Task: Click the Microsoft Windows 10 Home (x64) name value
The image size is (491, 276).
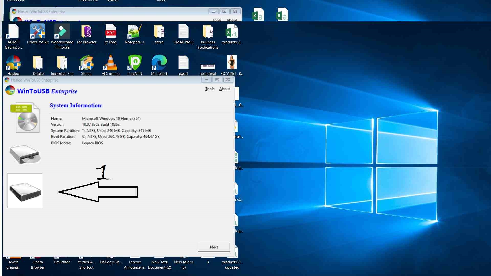Action: (x=111, y=118)
